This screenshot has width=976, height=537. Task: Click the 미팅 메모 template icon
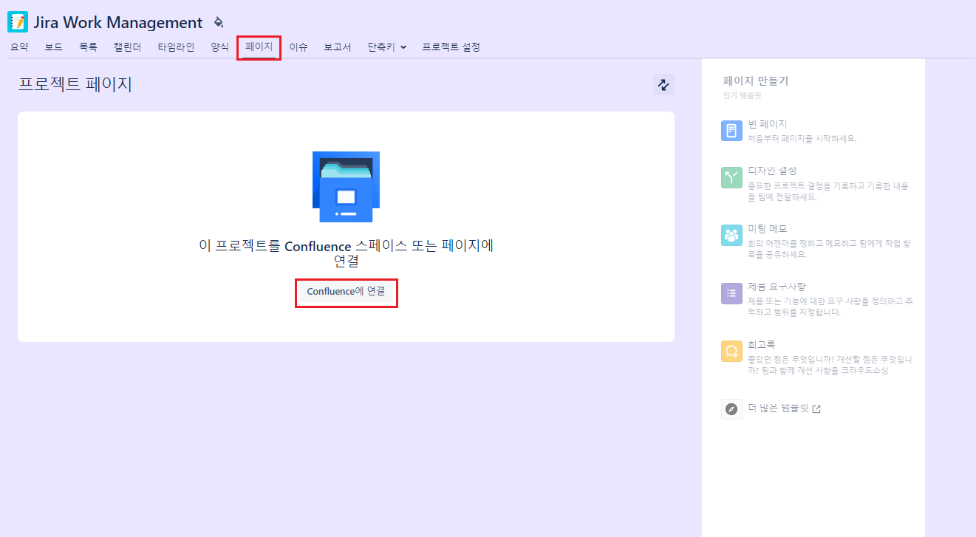731,236
